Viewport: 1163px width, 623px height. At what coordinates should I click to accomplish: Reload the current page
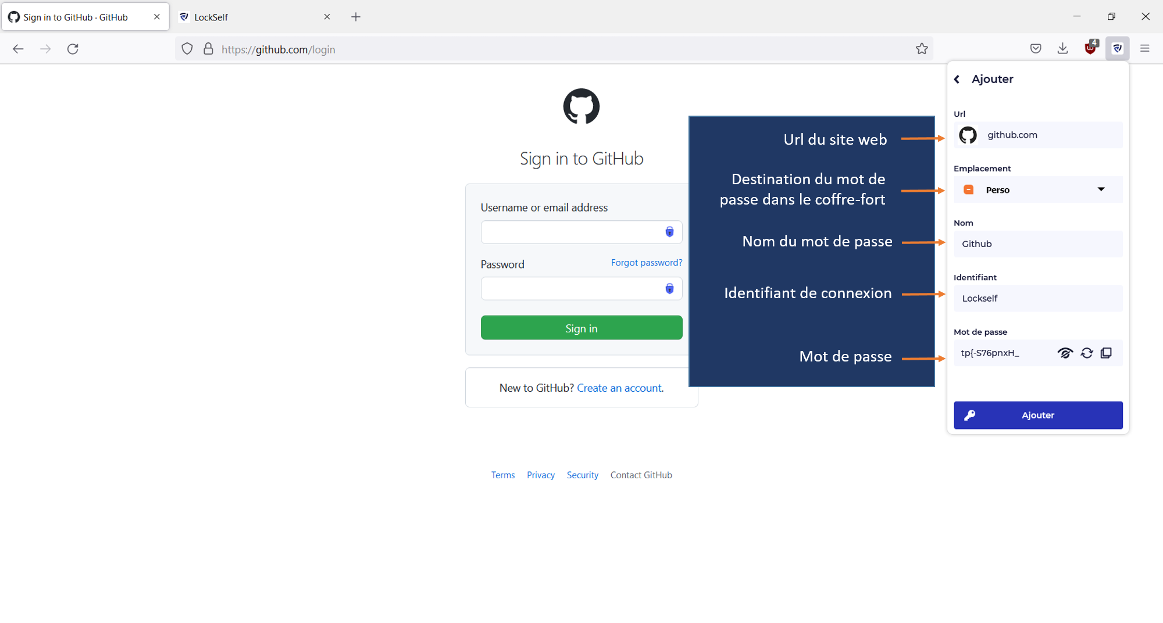tap(73, 49)
